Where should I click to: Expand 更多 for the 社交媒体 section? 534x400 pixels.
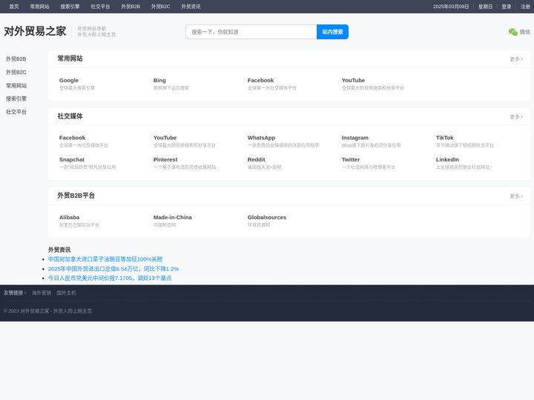click(x=516, y=117)
